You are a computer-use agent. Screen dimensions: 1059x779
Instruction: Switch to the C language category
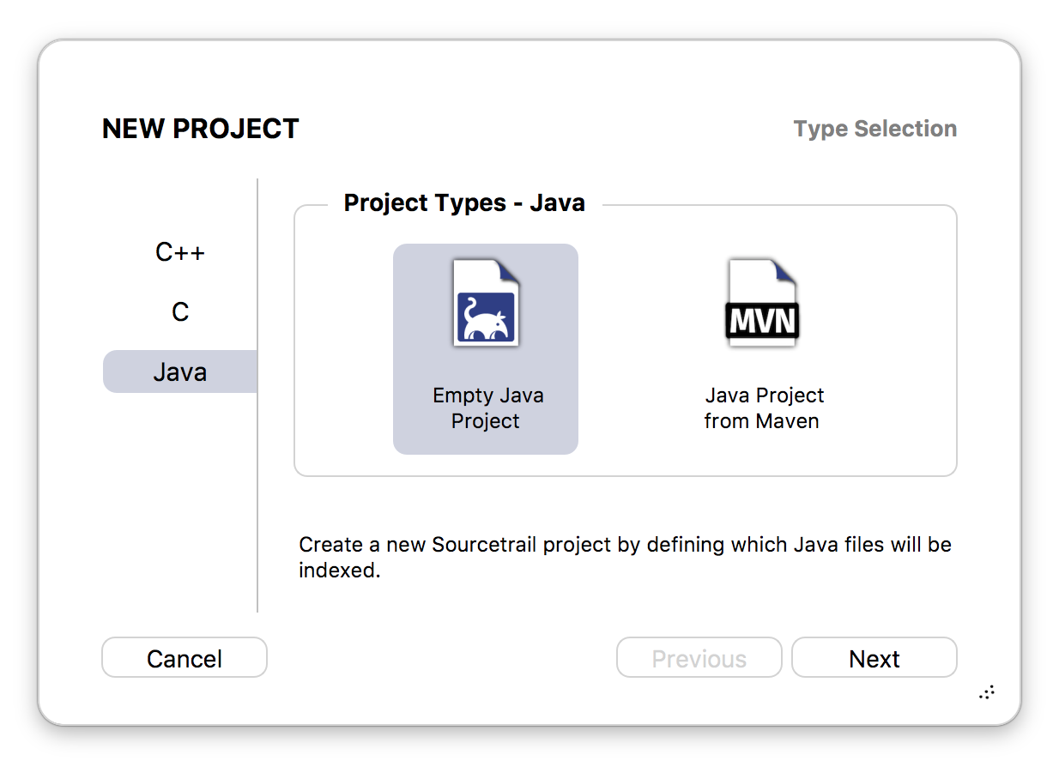click(180, 312)
